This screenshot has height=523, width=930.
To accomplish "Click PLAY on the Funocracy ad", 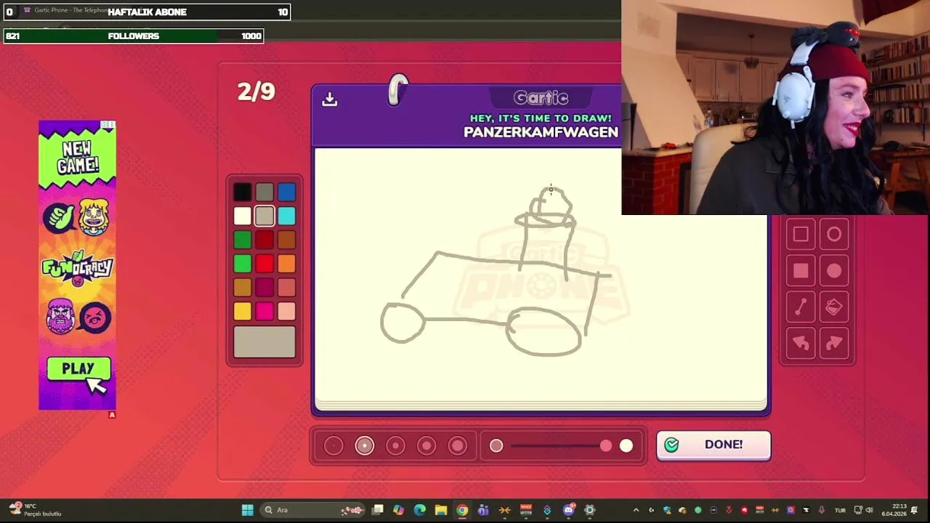I will [78, 369].
